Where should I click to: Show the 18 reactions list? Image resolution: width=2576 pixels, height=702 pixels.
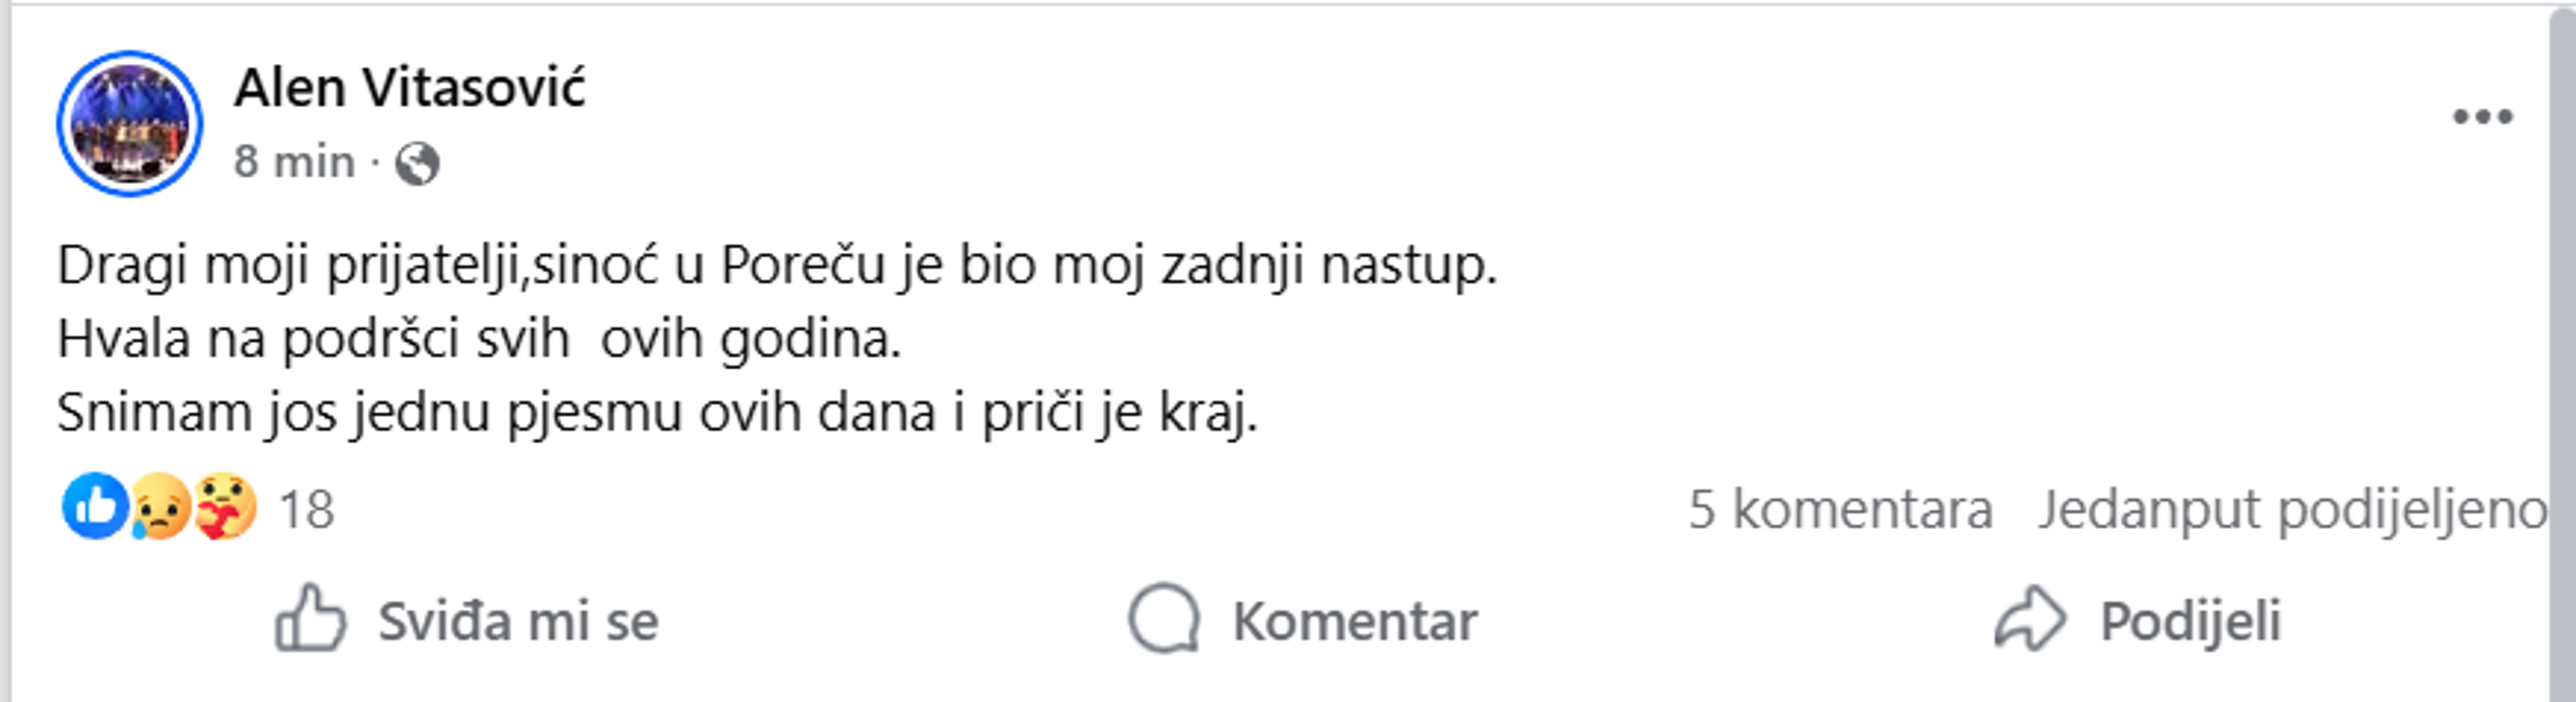coord(306,510)
